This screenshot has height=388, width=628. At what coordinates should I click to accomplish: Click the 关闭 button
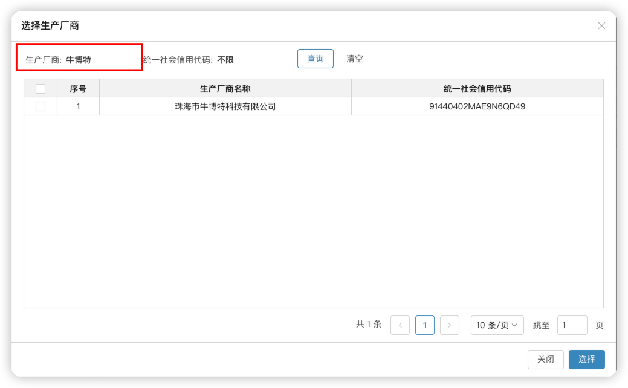point(545,359)
